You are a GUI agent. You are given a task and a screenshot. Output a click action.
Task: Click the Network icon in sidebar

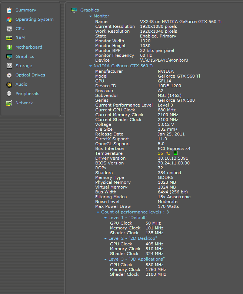(x=9, y=103)
